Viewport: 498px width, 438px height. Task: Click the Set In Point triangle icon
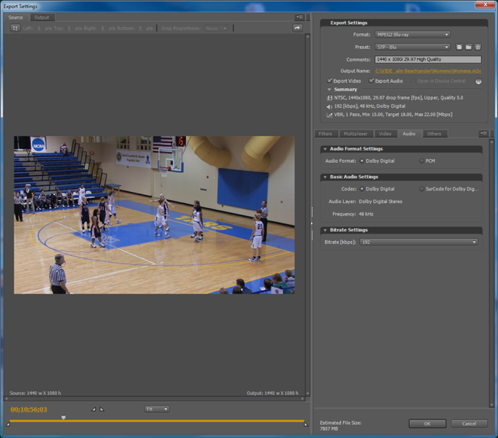click(x=93, y=409)
